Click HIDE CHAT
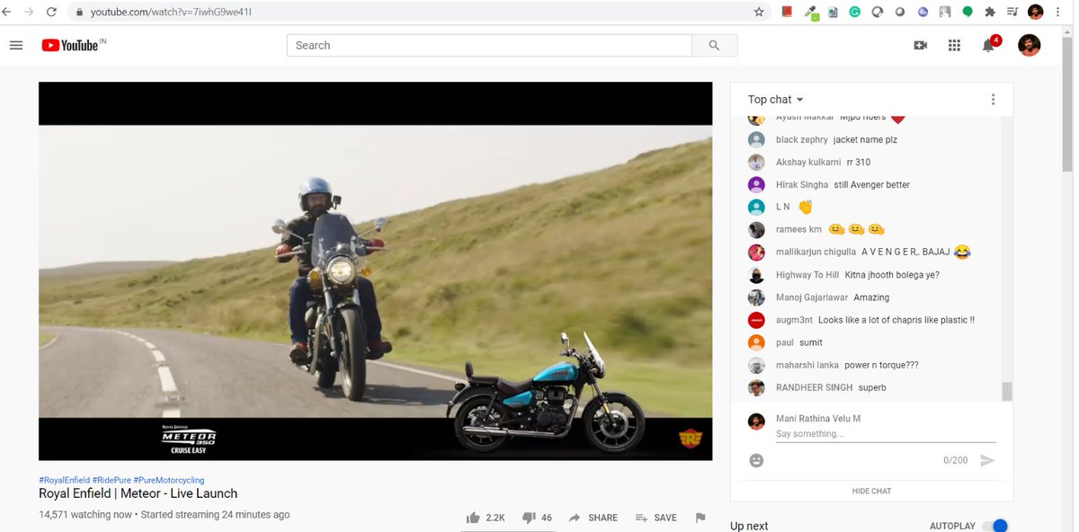 (871, 491)
